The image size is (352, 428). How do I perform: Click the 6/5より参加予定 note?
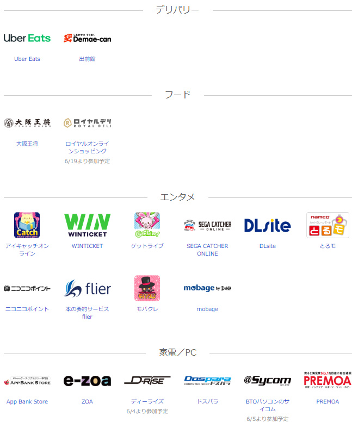coord(267,419)
